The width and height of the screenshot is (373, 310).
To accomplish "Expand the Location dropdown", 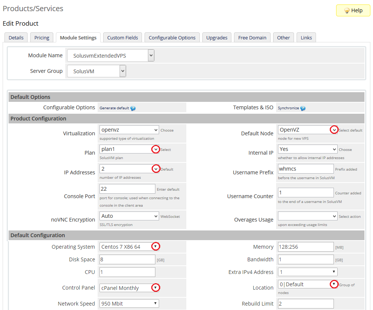I will point(307,284).
